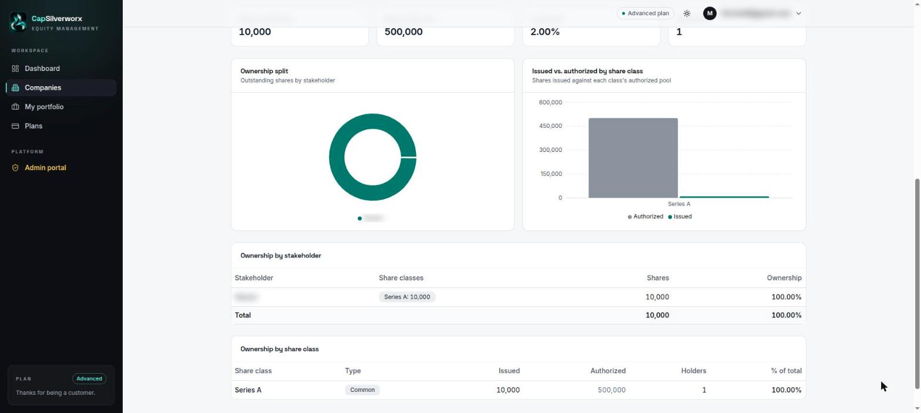
Task: Click the gray Authorized bar for Series A
Action: [x=633, y=158]
